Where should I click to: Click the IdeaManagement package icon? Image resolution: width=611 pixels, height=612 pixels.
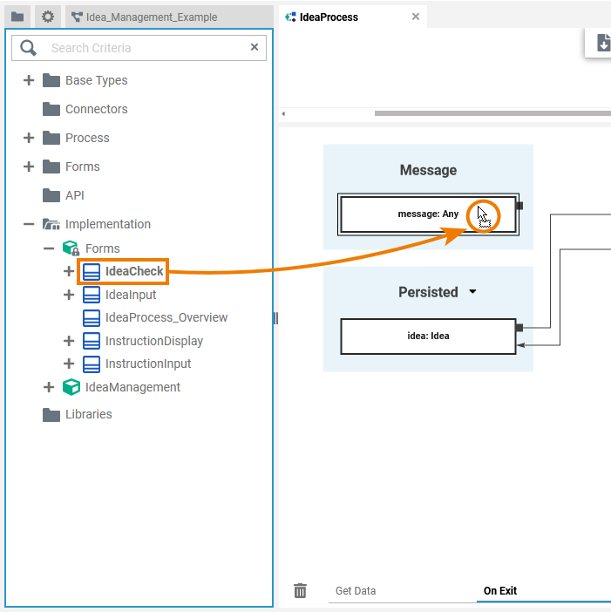(x=71, y=387)
